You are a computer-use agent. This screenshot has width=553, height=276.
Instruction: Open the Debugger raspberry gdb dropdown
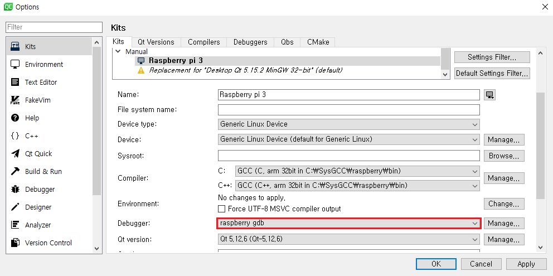pos(349,223)
